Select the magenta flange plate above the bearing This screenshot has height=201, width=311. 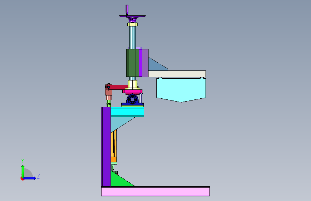[x=132, y=91]
